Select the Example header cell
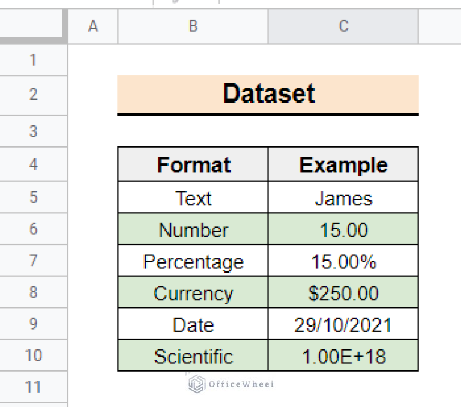461x407 pixels. [x=343, y=165]
